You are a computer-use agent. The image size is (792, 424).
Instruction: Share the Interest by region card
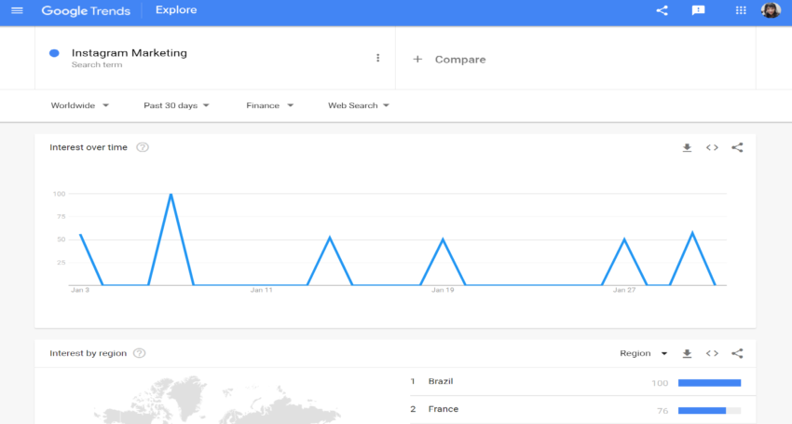(x=737, y=353)
